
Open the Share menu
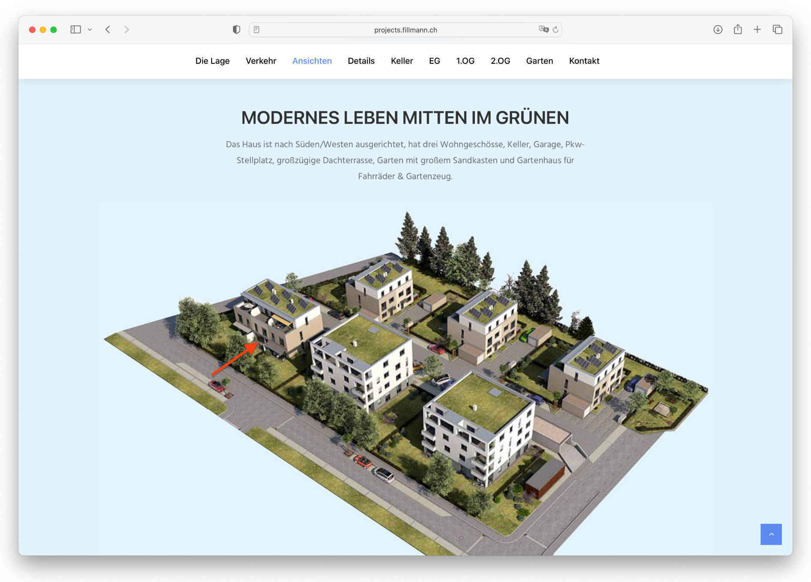click(737, 30)
